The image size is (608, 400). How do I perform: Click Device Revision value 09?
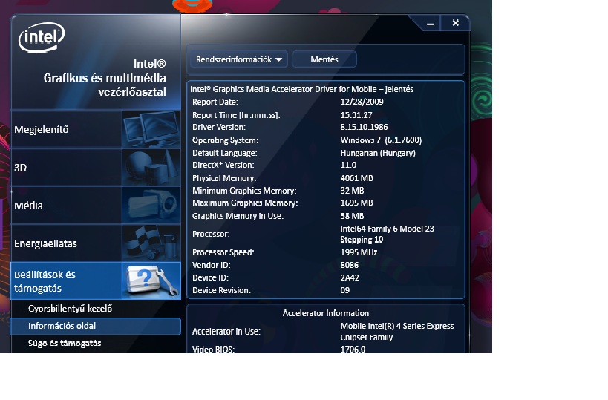(344, 290)
